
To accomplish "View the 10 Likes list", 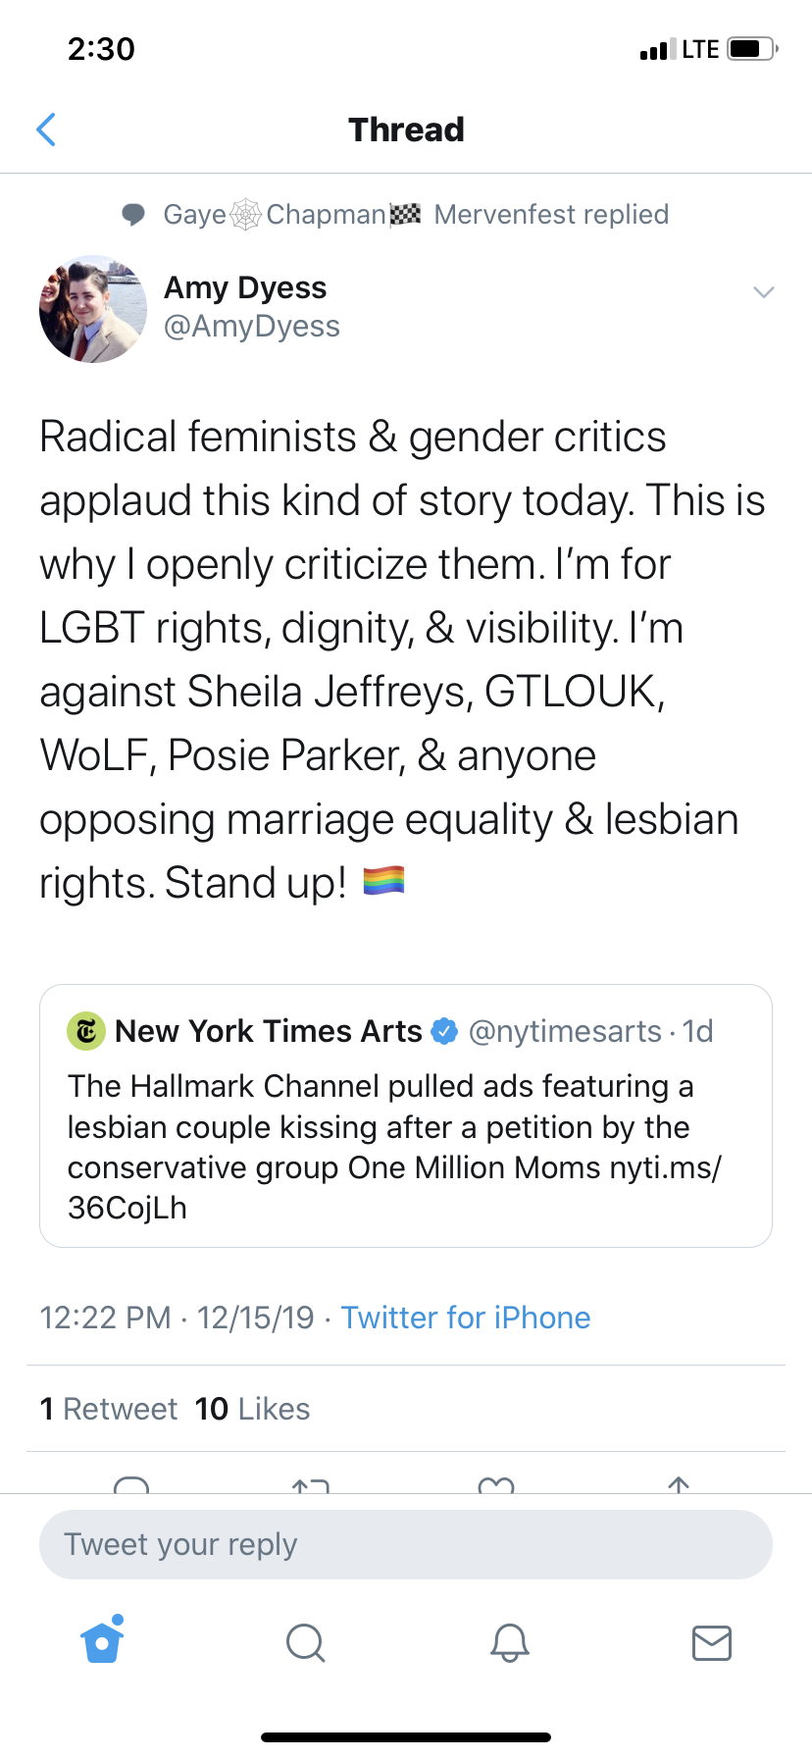I will click(x=252, y=1409).
